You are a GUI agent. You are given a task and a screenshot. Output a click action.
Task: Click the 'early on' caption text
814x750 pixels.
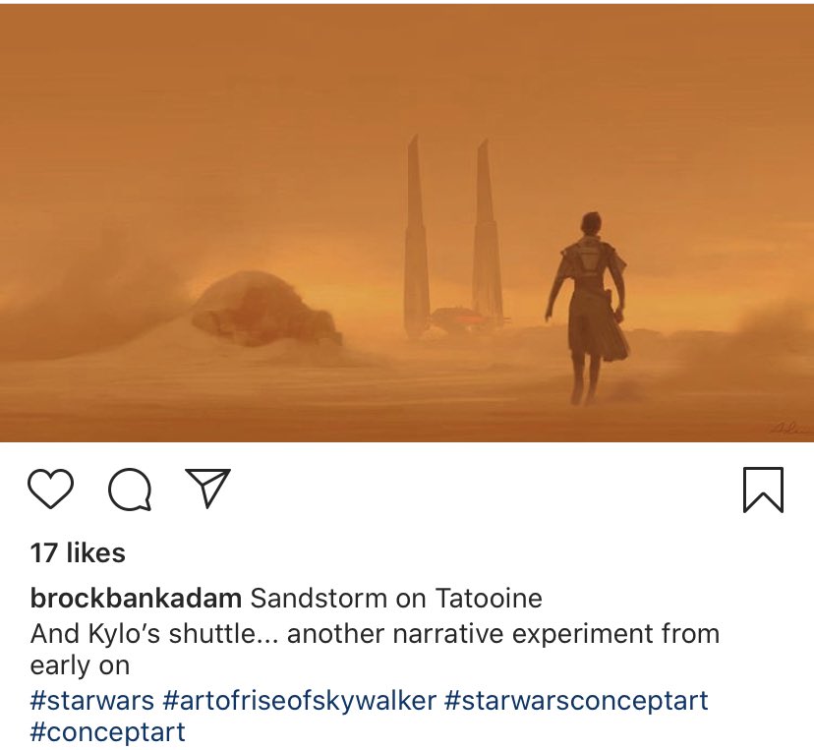click(80, 665)
